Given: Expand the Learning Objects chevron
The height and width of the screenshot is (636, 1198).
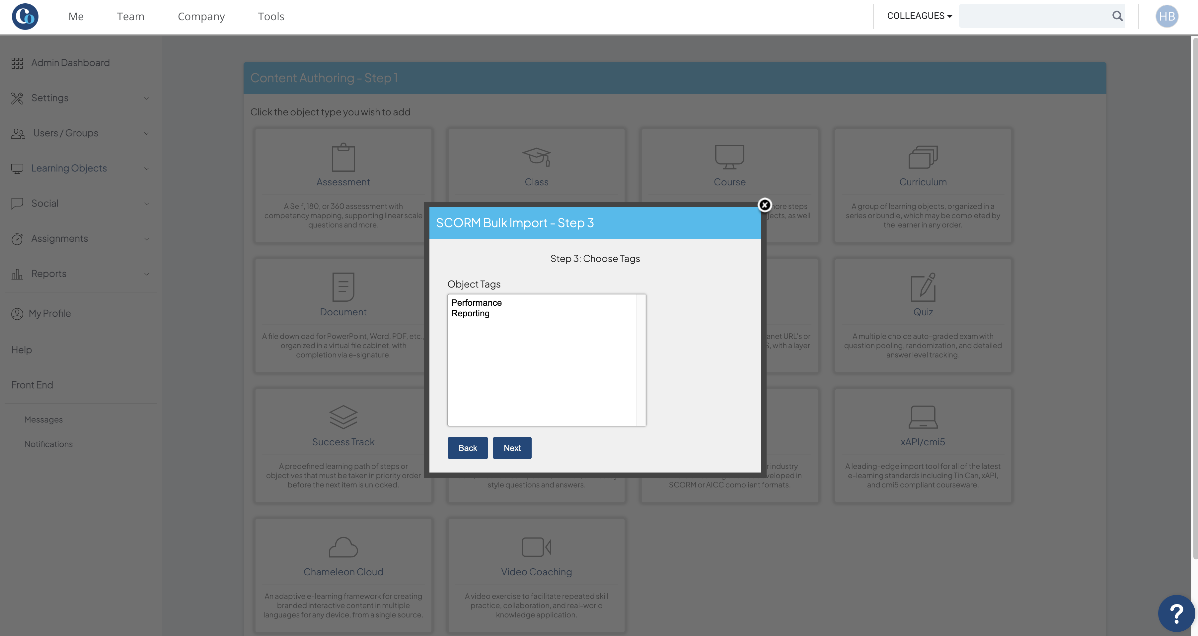Looking at the screenshot, I should pyautogui.click(x=146, y=169).
